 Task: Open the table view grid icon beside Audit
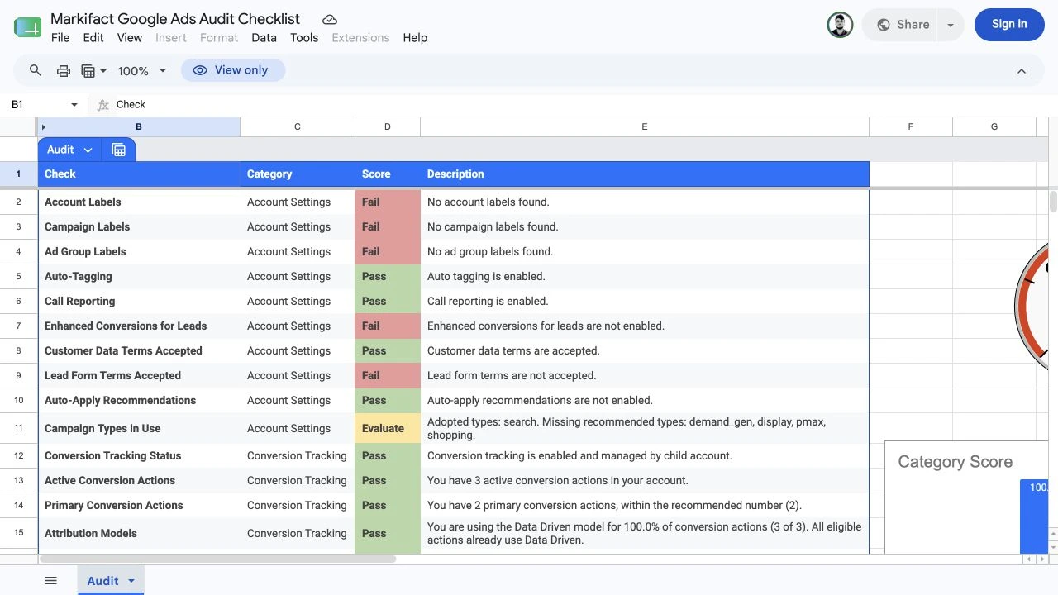118,150
